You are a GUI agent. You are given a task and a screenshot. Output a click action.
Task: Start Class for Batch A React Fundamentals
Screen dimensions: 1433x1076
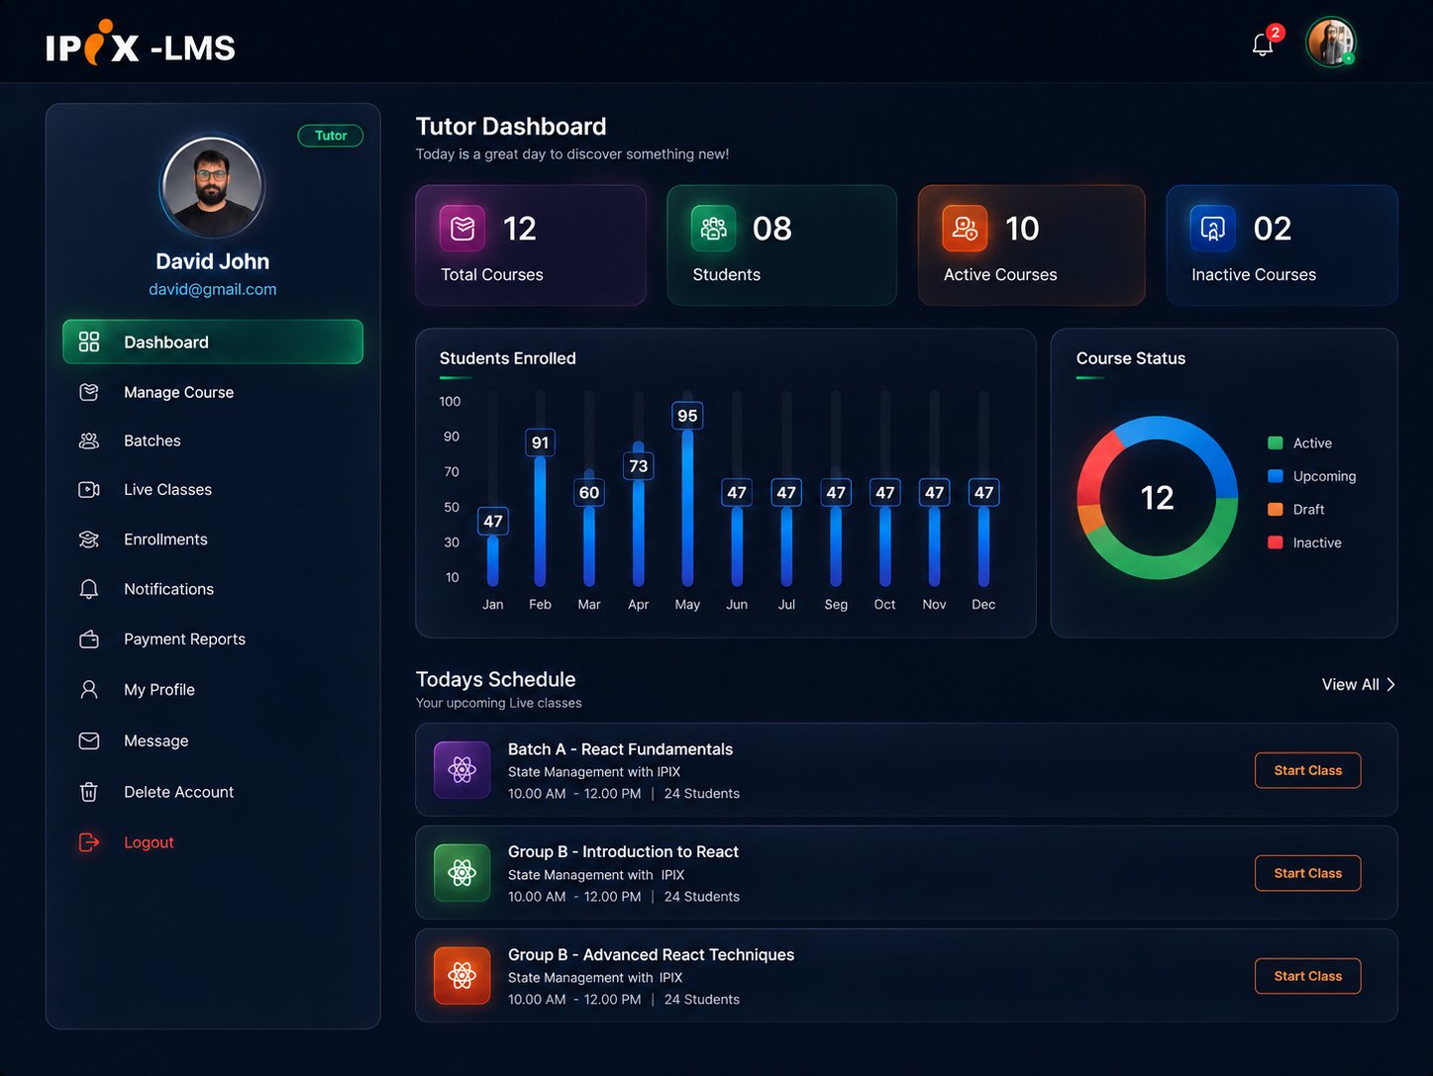pos(1308,770)
